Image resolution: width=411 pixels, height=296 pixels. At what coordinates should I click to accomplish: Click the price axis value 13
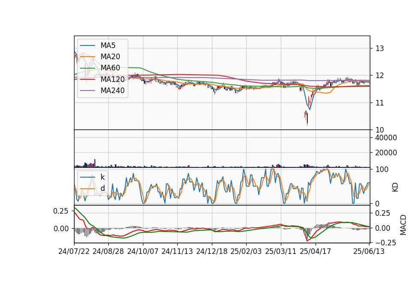[380, 48]
